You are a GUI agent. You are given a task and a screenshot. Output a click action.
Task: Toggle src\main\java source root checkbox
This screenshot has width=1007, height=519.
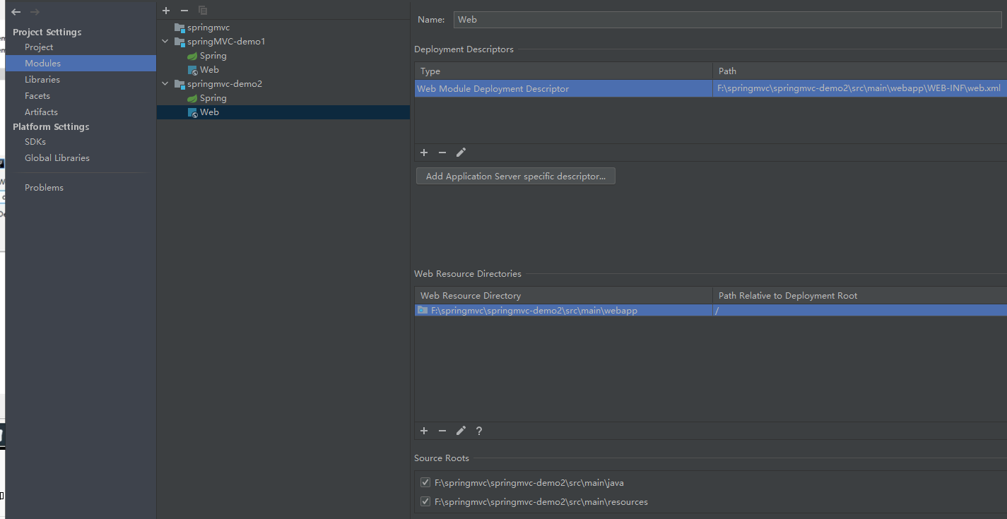click(425, 482)
